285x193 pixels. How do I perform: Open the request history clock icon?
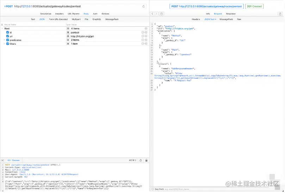point(161,14)
